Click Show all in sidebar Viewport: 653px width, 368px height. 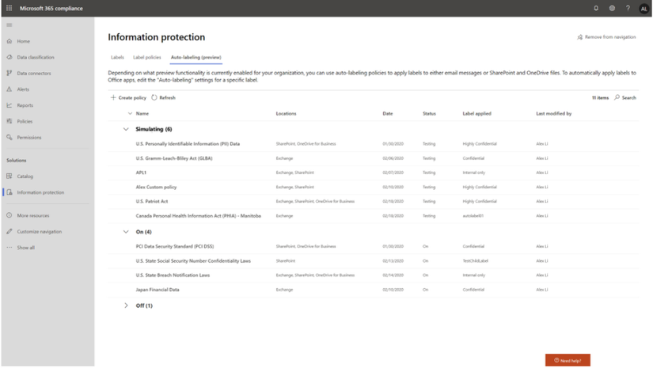click(25, 248)
